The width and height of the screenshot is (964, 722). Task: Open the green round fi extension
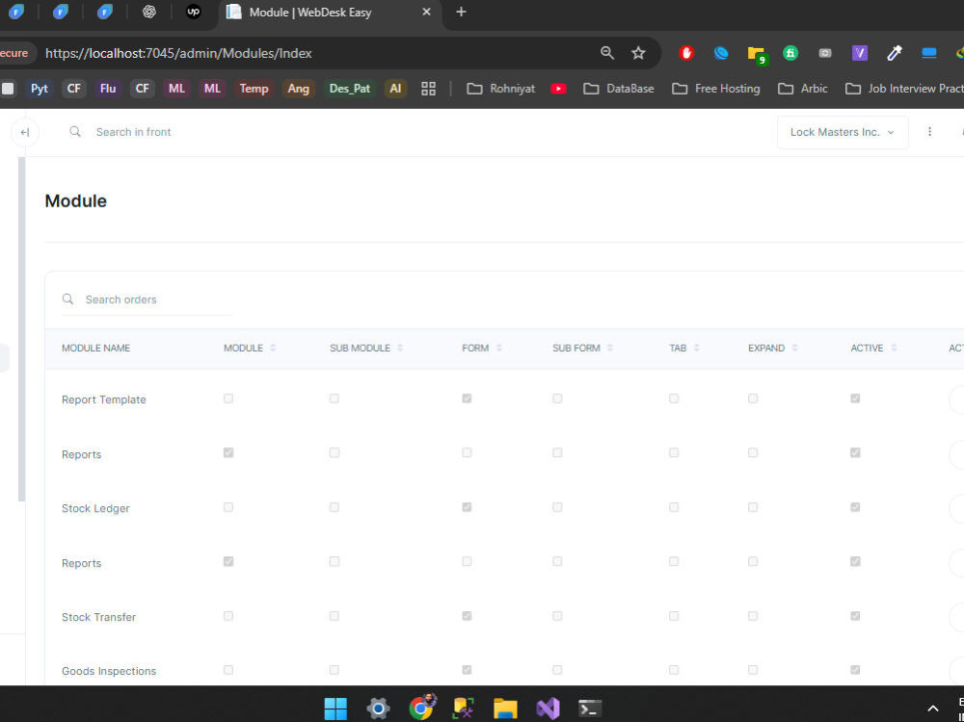tap(790, 53)
